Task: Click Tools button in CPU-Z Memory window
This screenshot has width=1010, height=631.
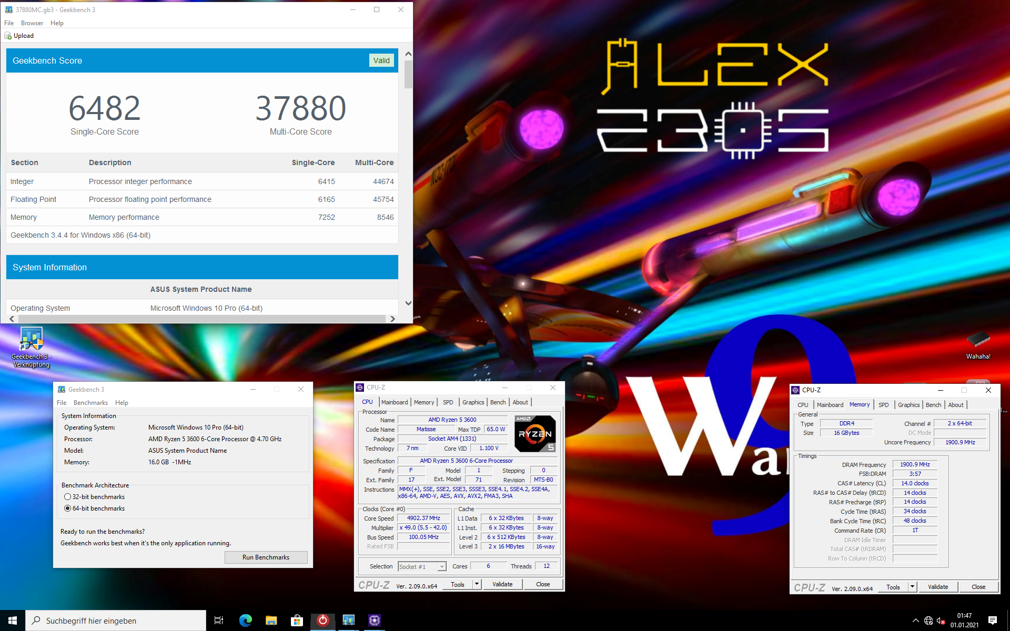Action: 893,587
